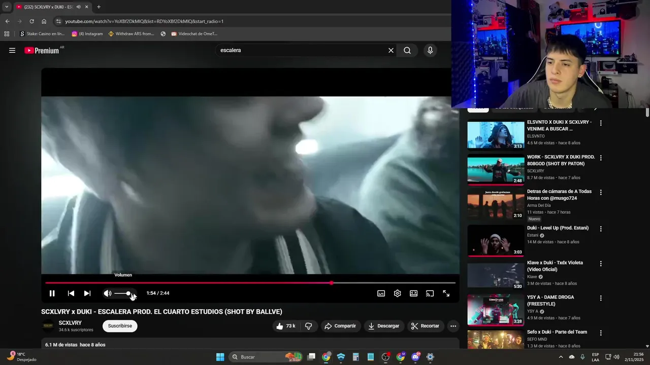
Task: Open the Instagram bookmark
Action: (x=87, y=34)
